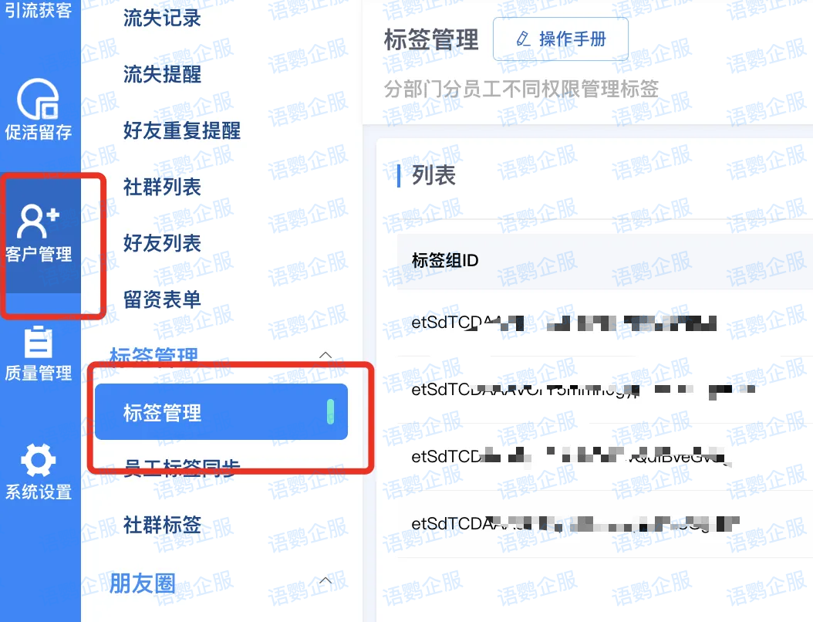This screenshot has width=813, height=622.
Task: Open the 操作手册 manual button
Action: pyautogui.click(x=561, y=39)
